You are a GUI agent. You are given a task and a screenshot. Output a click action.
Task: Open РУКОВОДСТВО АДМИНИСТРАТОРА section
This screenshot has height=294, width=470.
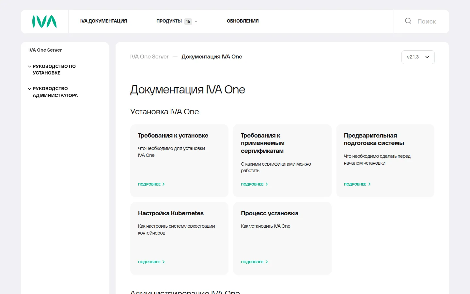click(55, 92)
